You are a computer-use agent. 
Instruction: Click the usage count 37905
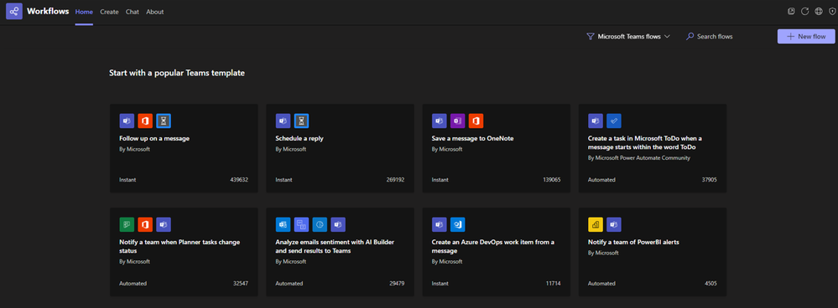click(x=709, y=180)
